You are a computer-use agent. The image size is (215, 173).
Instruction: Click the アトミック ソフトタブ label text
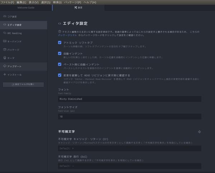78,42
